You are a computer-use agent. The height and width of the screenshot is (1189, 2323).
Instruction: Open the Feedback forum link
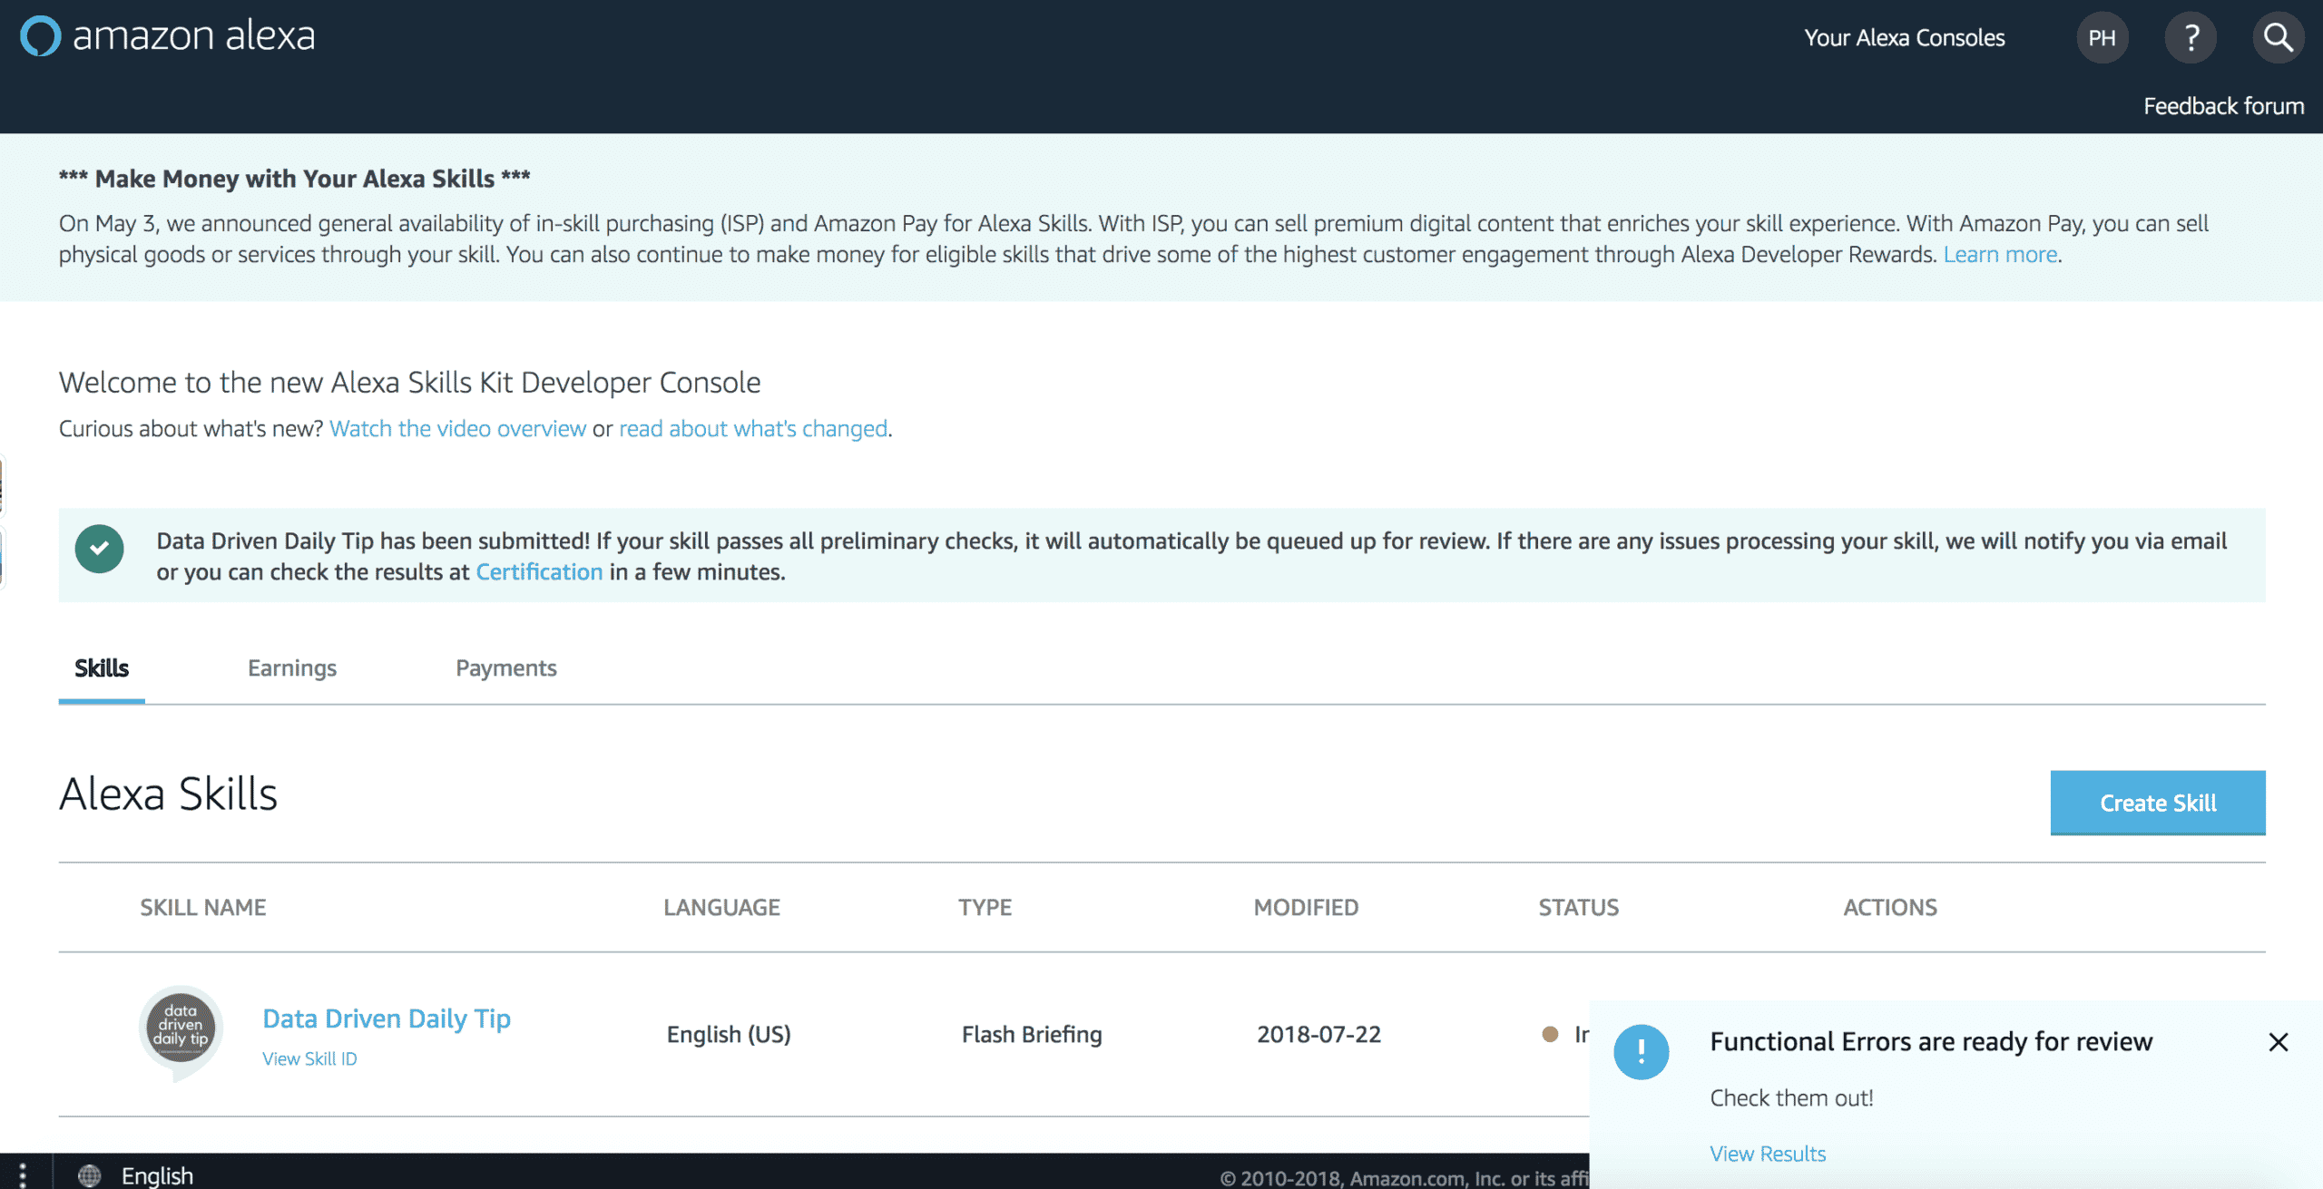tap(2223, 106)
